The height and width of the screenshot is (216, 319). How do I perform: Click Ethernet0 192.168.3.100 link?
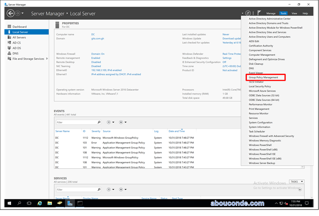pos(106,70)
